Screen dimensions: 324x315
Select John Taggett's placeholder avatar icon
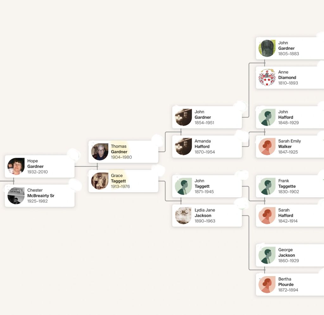[x=183, y=186]
